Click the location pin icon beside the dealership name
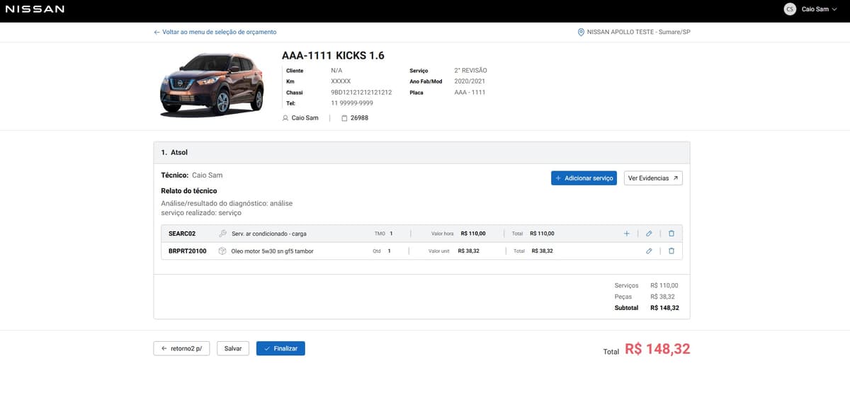Viewport: 850px width, 395px height. 582,32
